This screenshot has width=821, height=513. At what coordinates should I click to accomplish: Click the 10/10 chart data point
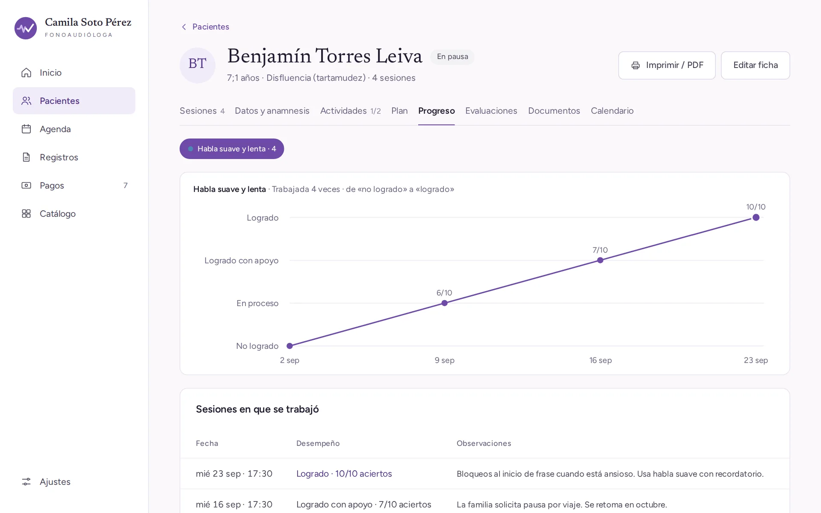tap(756, 218)
